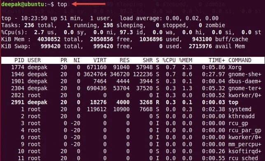Click the 4030852 total memory value
Screen dimensions: 265x161
point(49,40)
